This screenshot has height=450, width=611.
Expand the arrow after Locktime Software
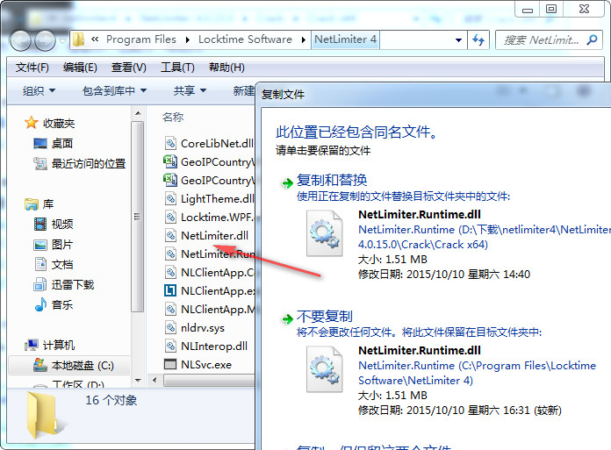[303, 39]
